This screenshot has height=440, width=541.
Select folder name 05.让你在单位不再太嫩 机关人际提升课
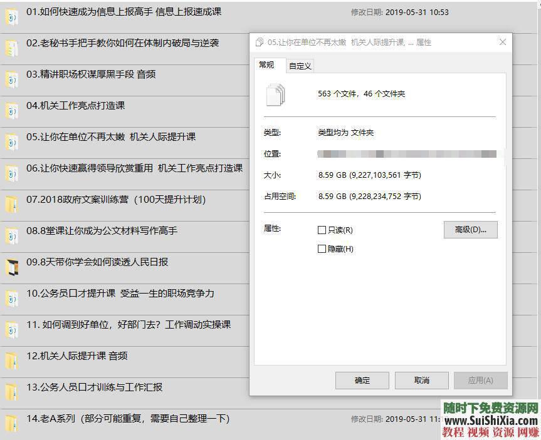pyautogui.click(x=111, y=137)
